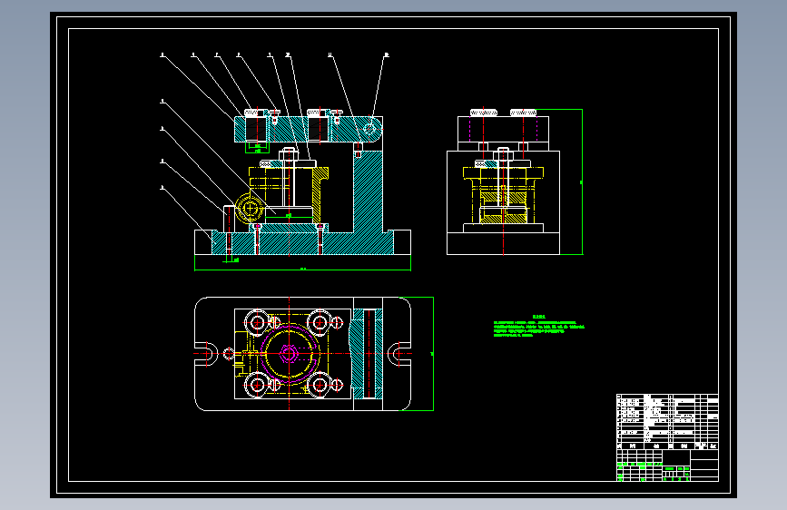This screenshot has height=510, width=787.
Task: Select the yellow worm gear circle in front view
Action: coord(250,207)
